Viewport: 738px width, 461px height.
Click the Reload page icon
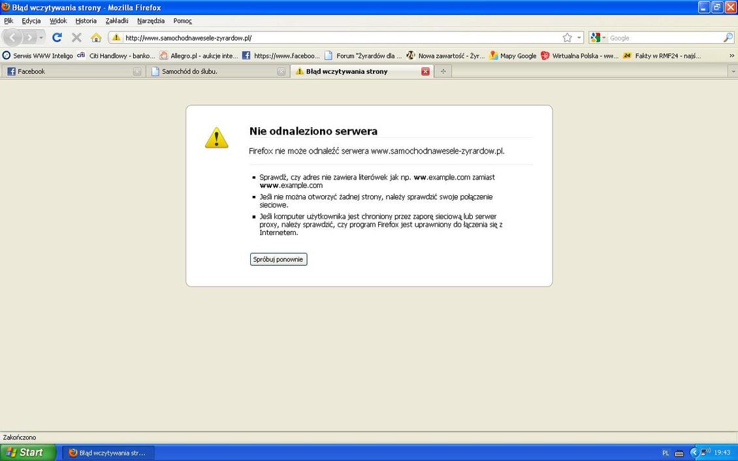(57, 38)
